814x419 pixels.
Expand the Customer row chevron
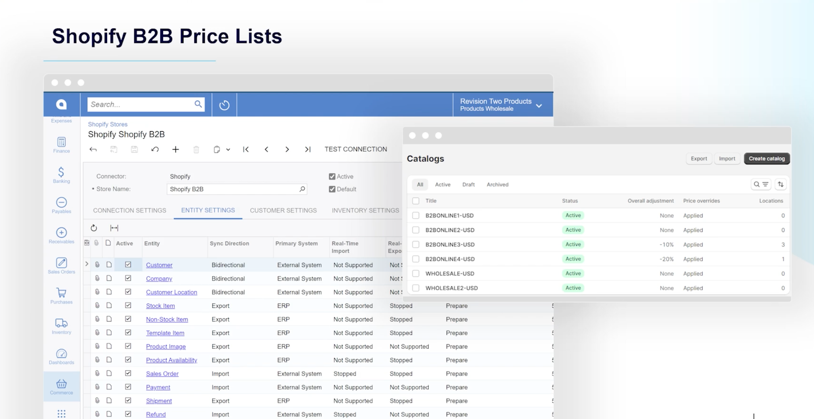coord(87,264)
